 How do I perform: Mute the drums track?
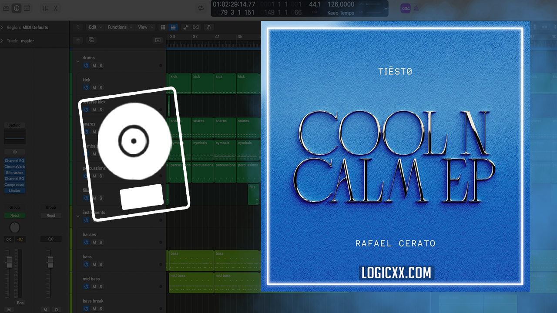pyautogui.click(x=94, y=65)
